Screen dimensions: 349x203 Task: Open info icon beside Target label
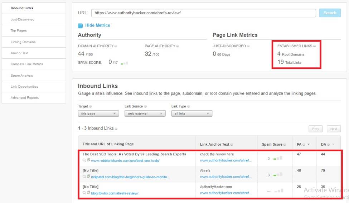click(x=90, y=106)
